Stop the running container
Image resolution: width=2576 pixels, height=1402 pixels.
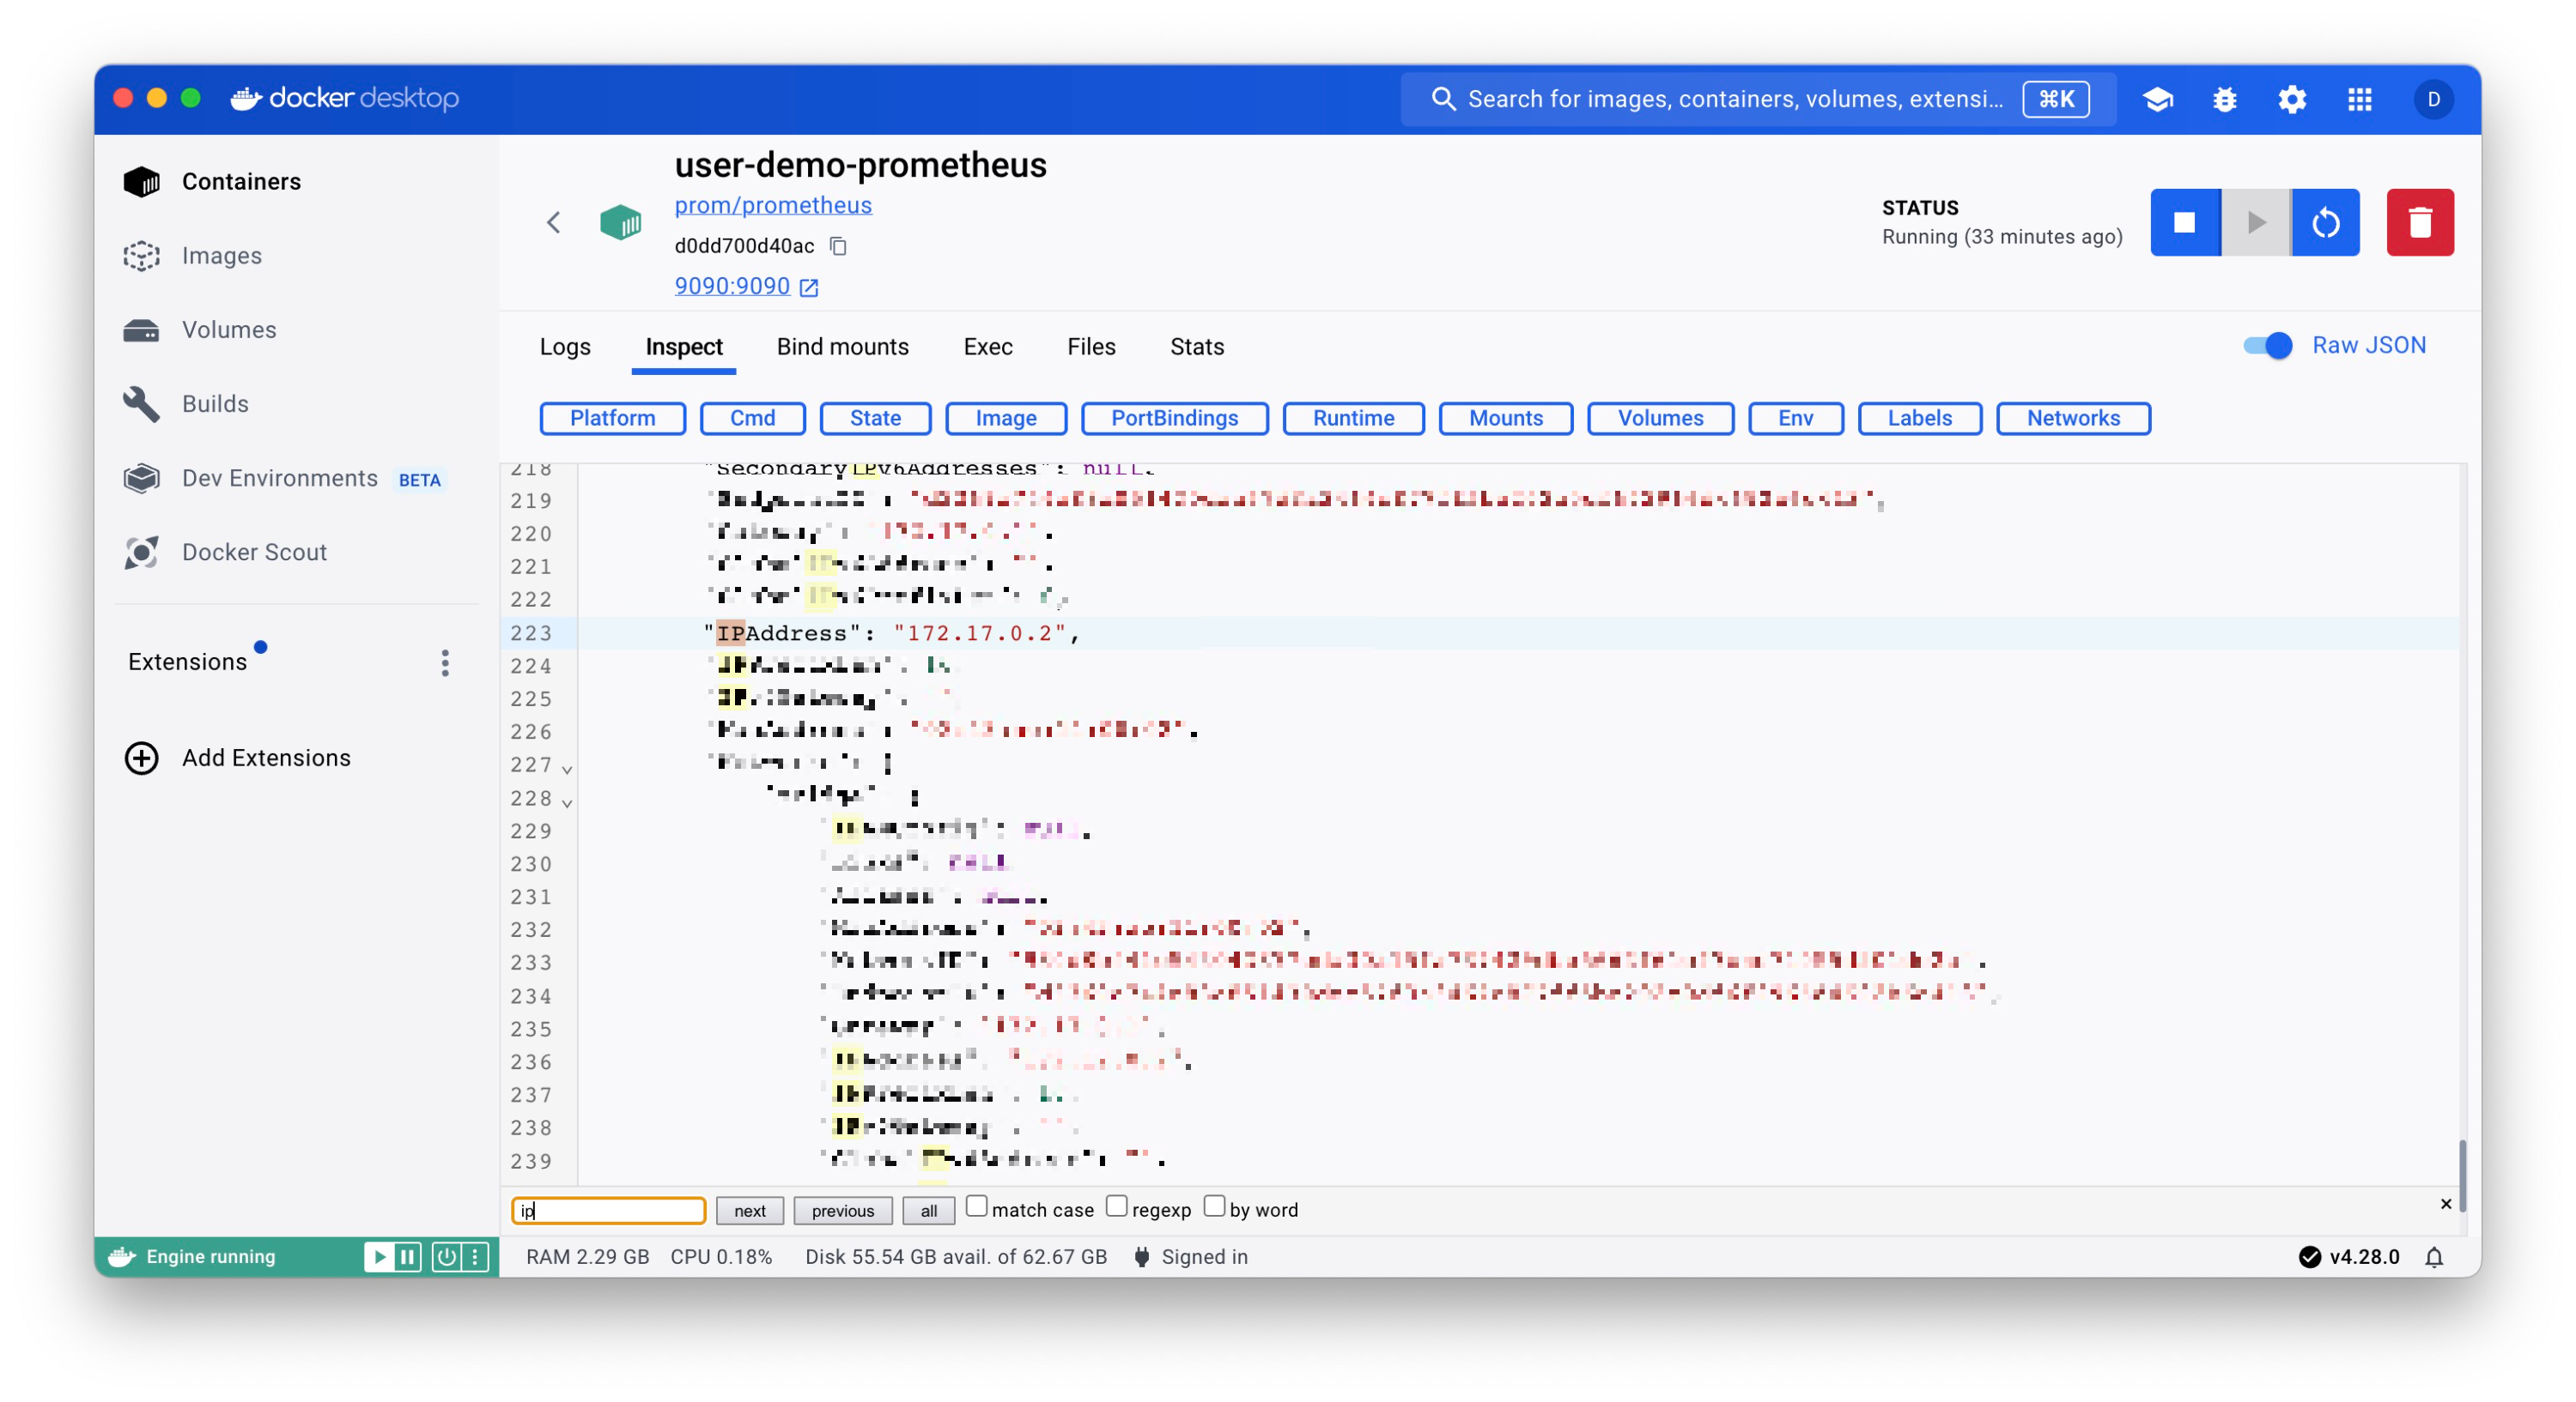pyautogui.click(x=2184, y=222)
